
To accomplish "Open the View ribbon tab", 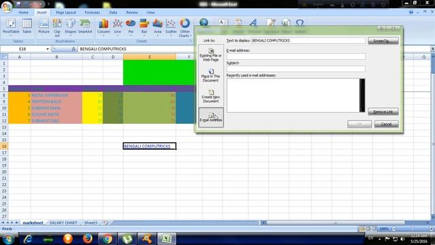I will click(x=150, y=12).
